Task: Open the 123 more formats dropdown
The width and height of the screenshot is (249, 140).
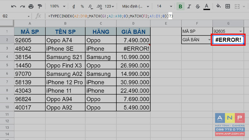Action: coord(110,7)
